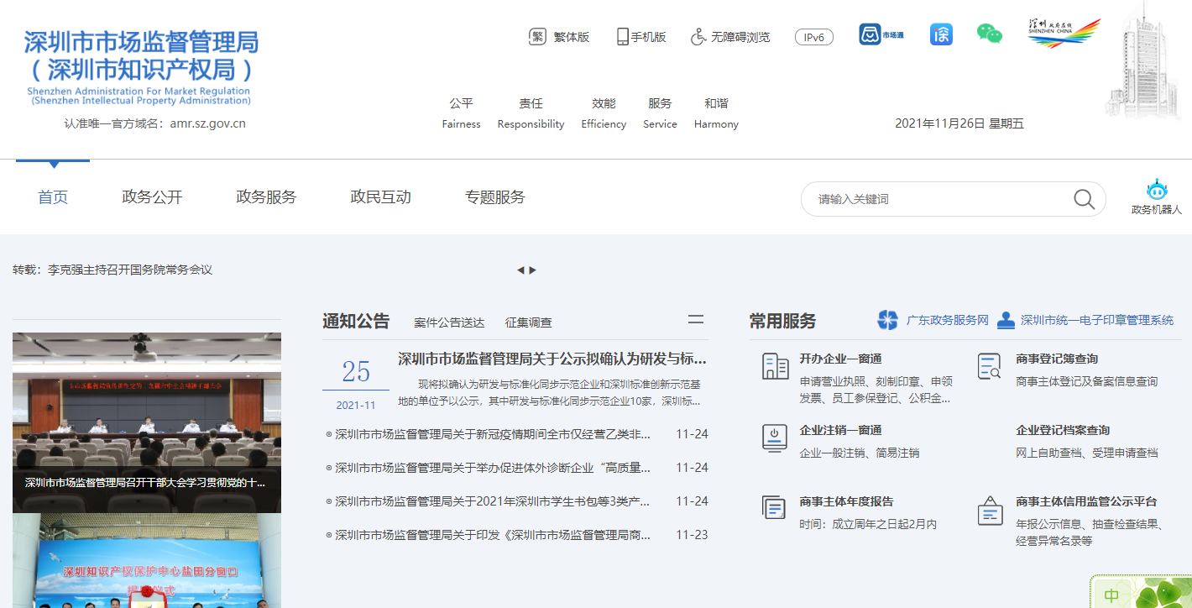Click the 企业注销一窗通 icon
This screenshot has width=1192, height=608.
(x=774, y=440)
